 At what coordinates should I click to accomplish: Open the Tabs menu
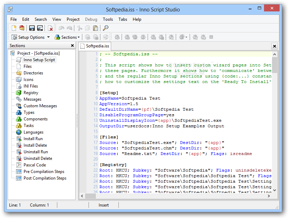(123, 19)
